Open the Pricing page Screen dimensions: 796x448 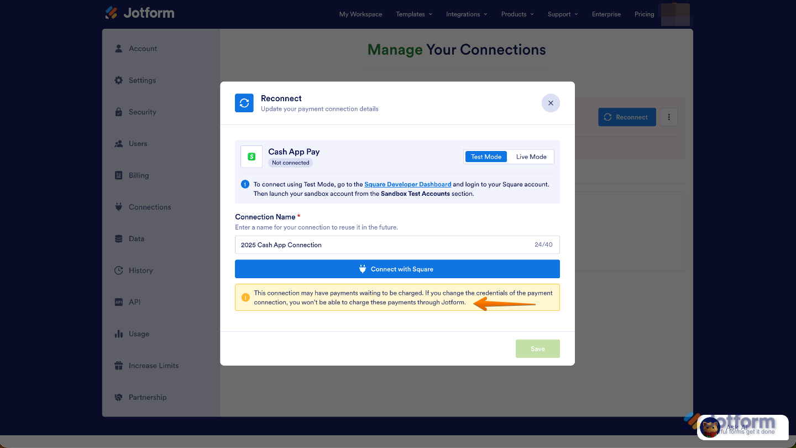click(644, 14)
